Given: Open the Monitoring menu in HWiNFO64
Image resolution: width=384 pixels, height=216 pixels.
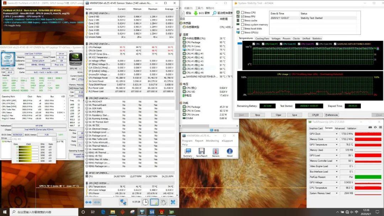Looking at the screenshot, I should click(212, 141).
